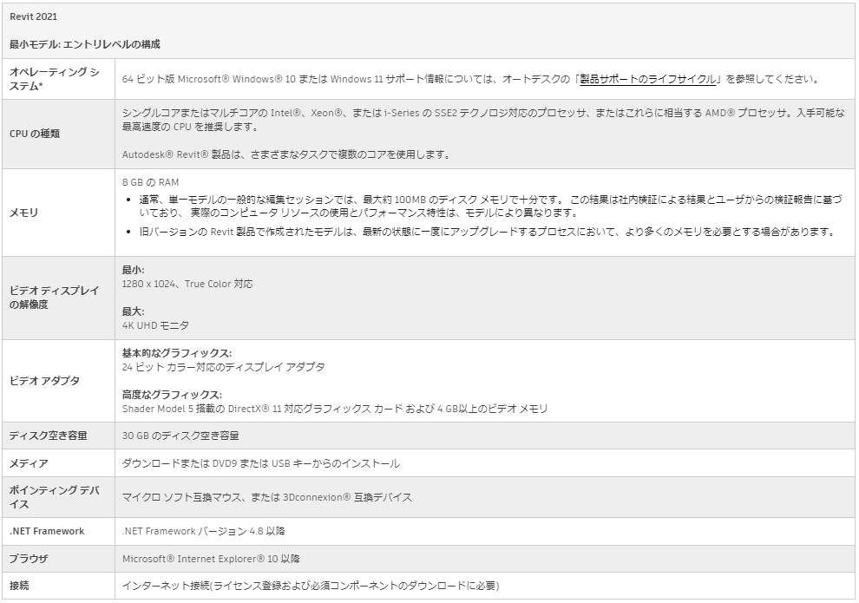Click the .NET Framework バージョン 4.8 以降 value
This screenshot has width=859, height=603.
click(x=203, y=531)
